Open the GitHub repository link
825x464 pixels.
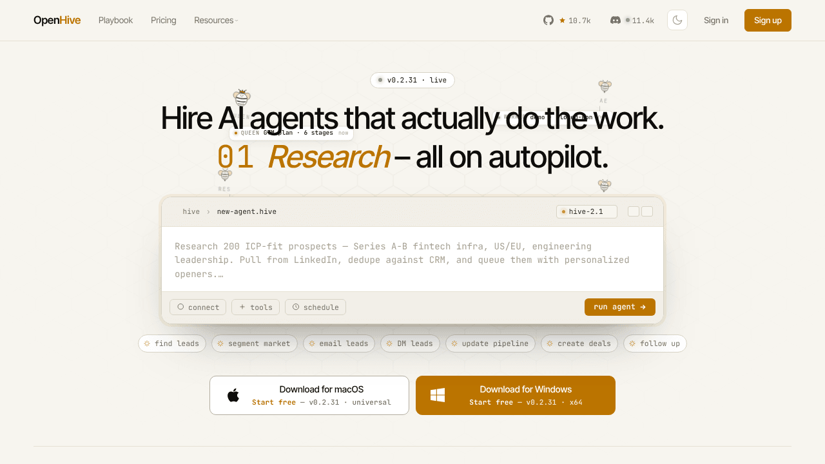pyautogui.click(x=567, y=20)
